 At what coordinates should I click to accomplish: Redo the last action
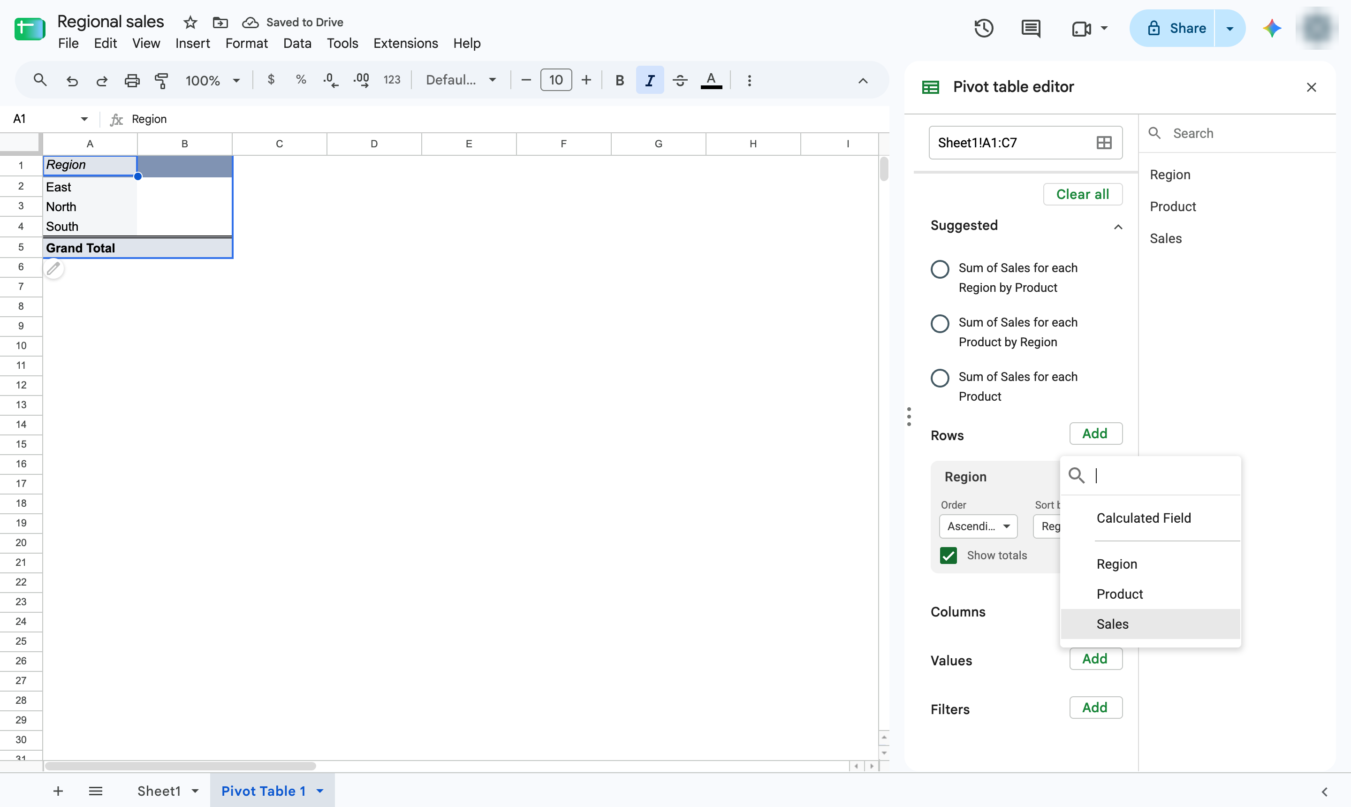click(102, 81)
